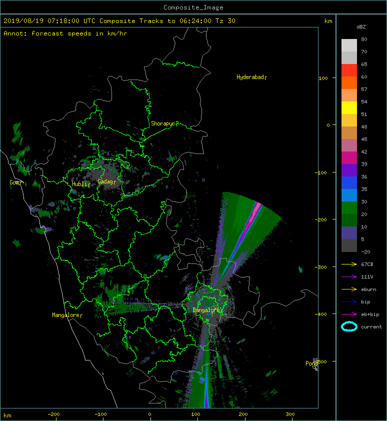
Task: Pick the purple 39 dBZ color swatch
Action: coord(349,170)
